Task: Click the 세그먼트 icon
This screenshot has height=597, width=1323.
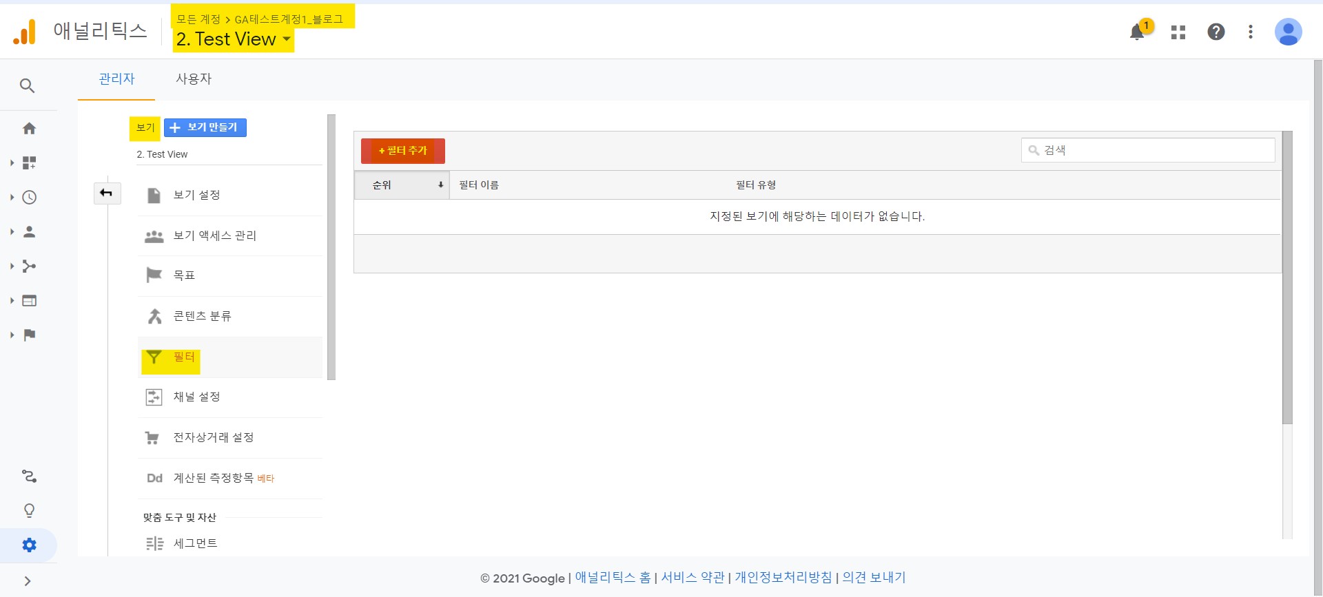Action: [154, 544]
